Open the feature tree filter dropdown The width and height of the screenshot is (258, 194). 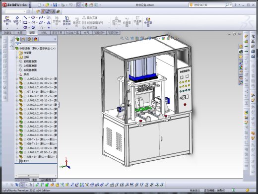click(x=18, y=44)
